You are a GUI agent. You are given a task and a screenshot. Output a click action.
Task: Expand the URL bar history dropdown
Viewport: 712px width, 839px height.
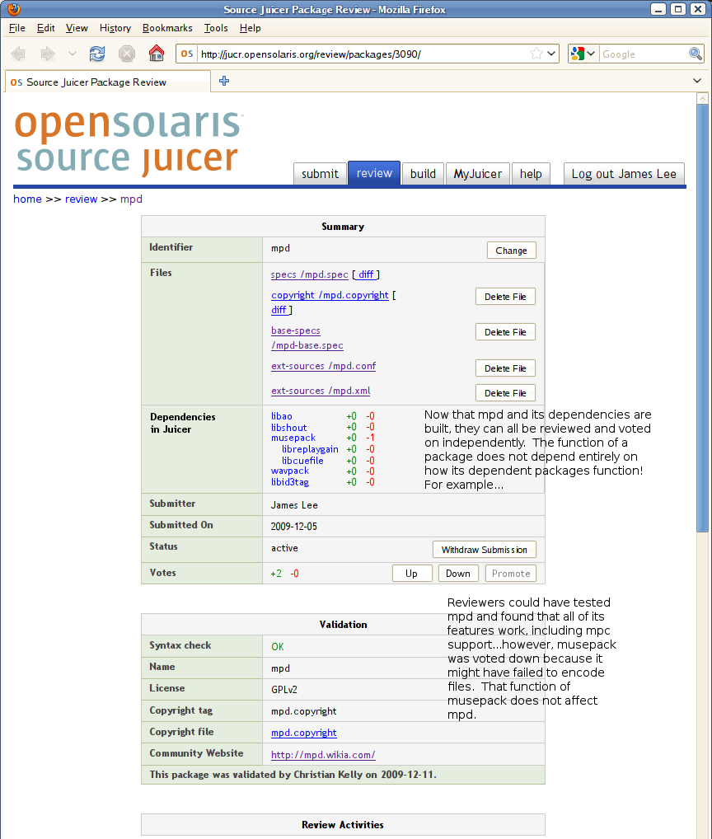pos(551,54)
